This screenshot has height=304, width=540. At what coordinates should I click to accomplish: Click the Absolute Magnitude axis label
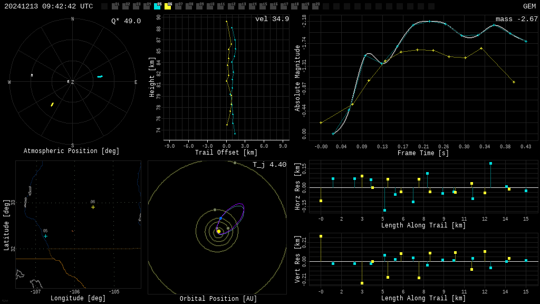[297, 78]
